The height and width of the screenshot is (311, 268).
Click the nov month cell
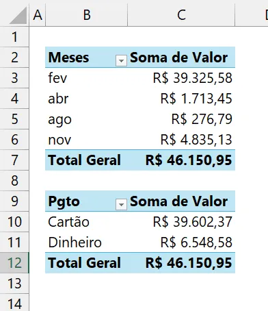coord(86,140)
